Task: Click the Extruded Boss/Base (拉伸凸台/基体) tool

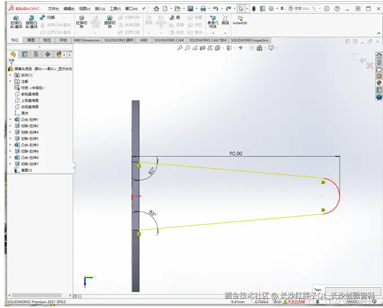Action: tap(16, 21)
